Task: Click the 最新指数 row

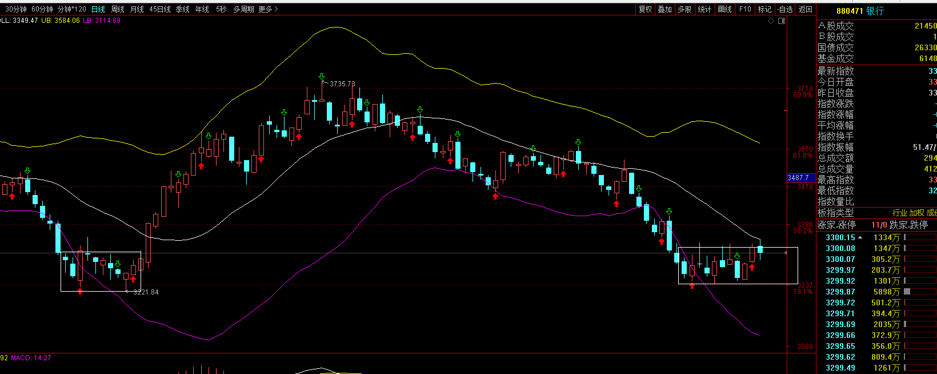Action: point(877,71)
